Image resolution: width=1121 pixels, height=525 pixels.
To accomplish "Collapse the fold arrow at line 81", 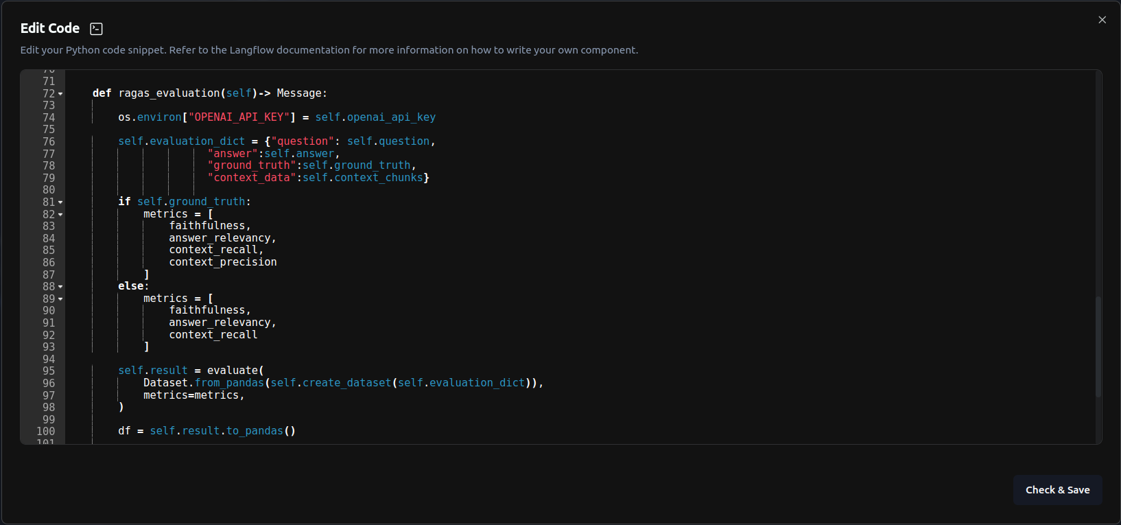I will coord(60,202).
